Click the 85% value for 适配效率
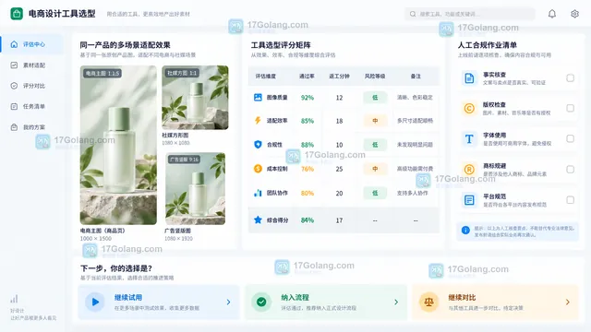This screenshot has height=332, width=591. [x=308, y=121]
